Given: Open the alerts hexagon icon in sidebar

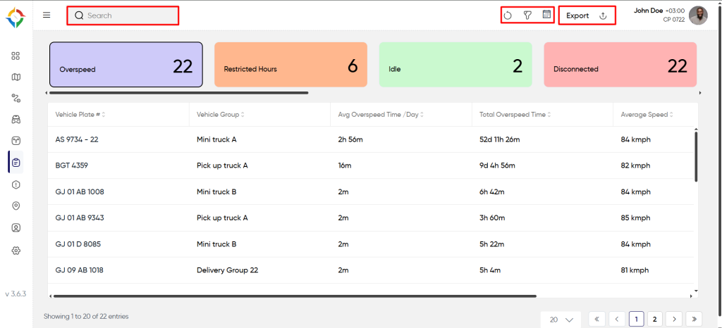Looking at the screenshot, I should tap(16, 184).
